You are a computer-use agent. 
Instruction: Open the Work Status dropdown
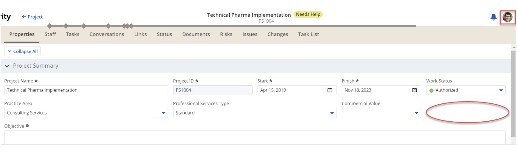[x=466, y=90]
